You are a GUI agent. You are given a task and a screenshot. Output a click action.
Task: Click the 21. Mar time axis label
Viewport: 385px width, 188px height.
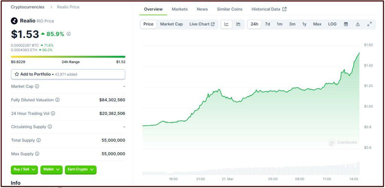tap(227, 179)
